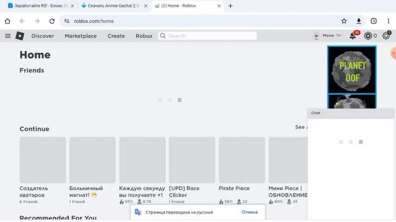The image size is (396, 222).
Task: Open the Create menu item
Action: 116,36
